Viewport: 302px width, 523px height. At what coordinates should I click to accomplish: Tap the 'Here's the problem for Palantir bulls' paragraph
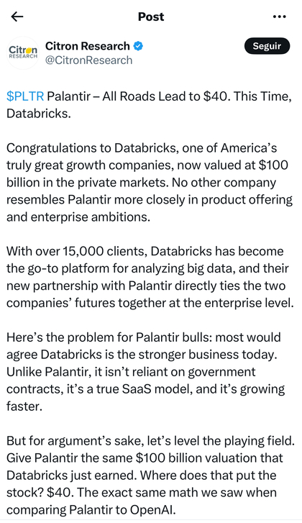point(146,372)
